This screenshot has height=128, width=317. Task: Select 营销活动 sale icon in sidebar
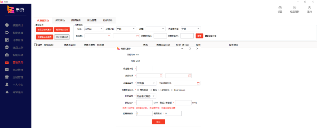[7, 63]
